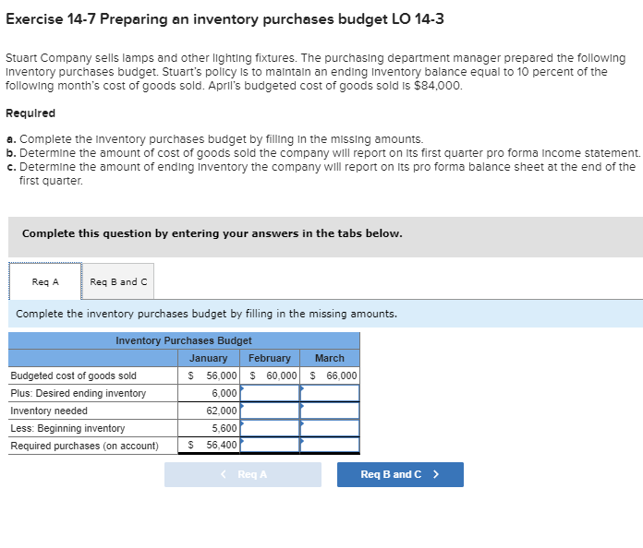Open the Req A tab

45,281
